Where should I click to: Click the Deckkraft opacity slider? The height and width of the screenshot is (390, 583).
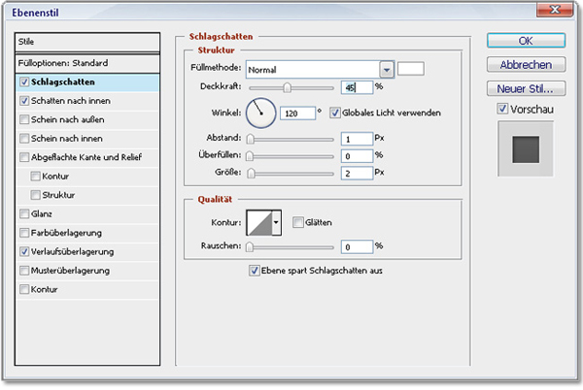[289, 87]
